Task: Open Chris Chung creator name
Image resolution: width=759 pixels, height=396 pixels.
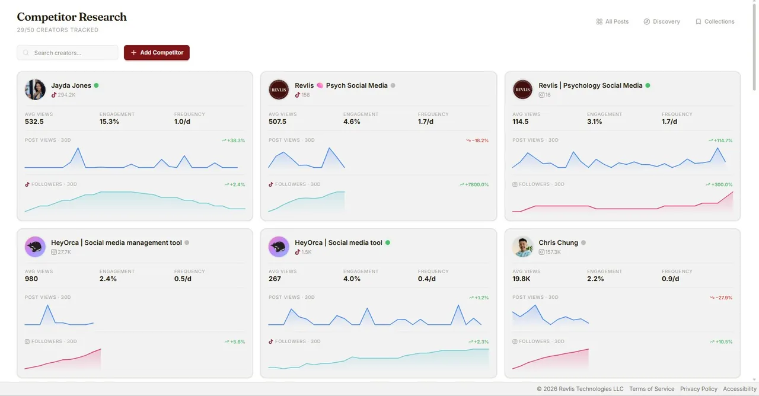Action: click(559, 242)
